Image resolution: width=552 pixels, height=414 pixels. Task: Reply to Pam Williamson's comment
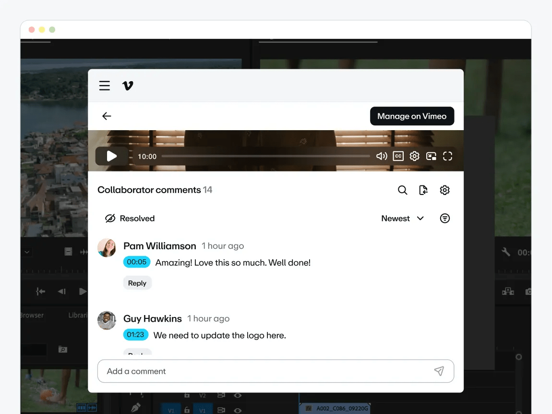[137, 283]
